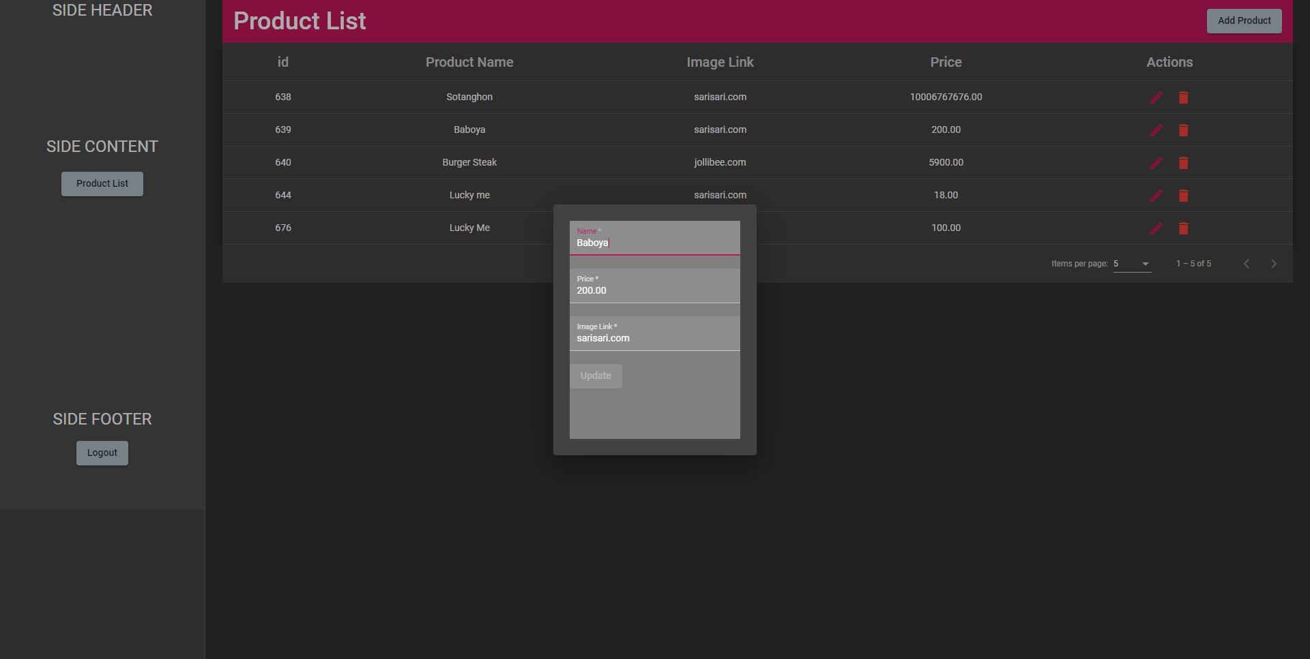
Task: Edit the Sotanghon product row
Action: coord(1156,97)
